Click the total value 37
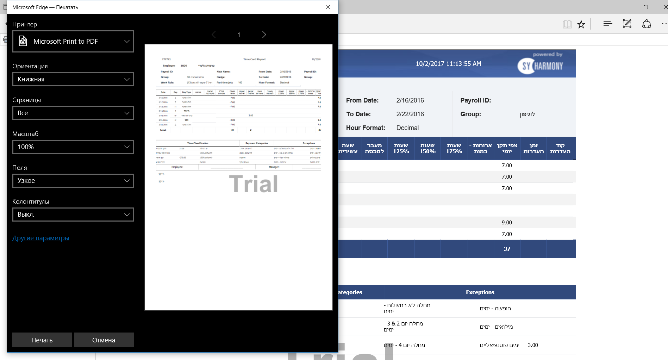The width and height of the screenshot is (668, 360). pos(507,249)
